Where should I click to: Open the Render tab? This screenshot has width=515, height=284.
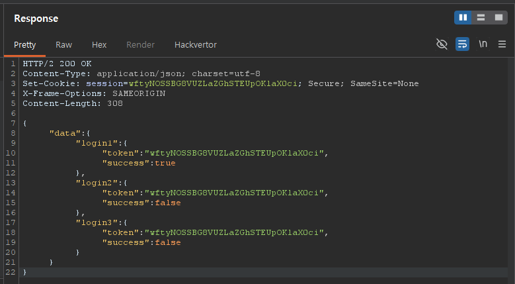(140, 45)
